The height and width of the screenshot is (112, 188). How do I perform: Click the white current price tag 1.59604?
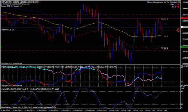pyautogui.click(x=184, y=27)
